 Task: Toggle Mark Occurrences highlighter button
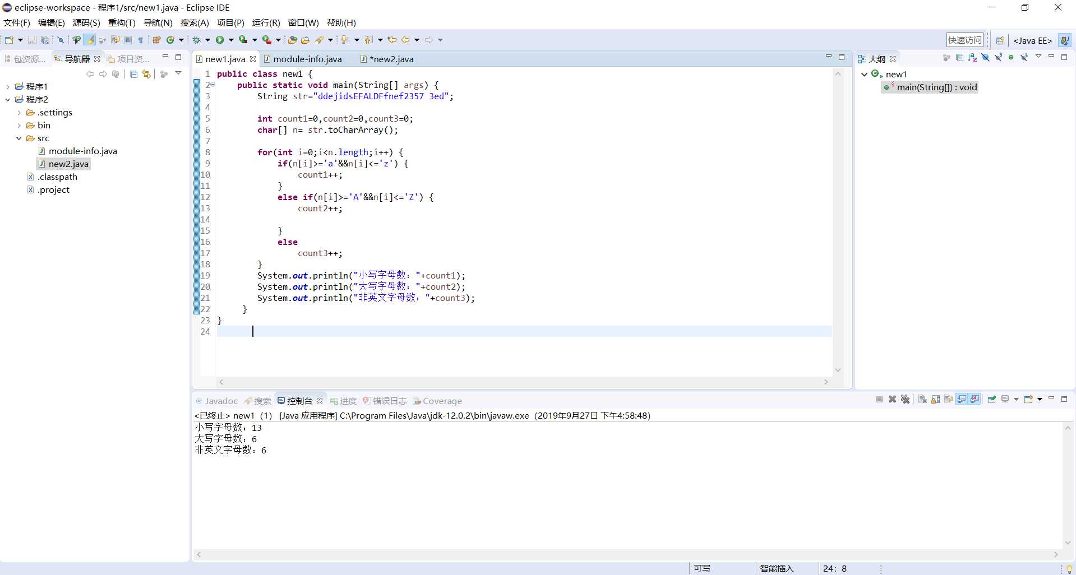[x=90, y=40]
